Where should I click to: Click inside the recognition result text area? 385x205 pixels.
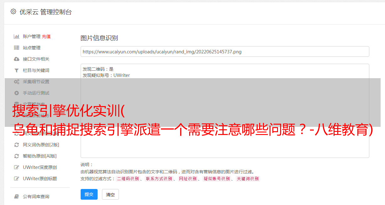point(225,111)
